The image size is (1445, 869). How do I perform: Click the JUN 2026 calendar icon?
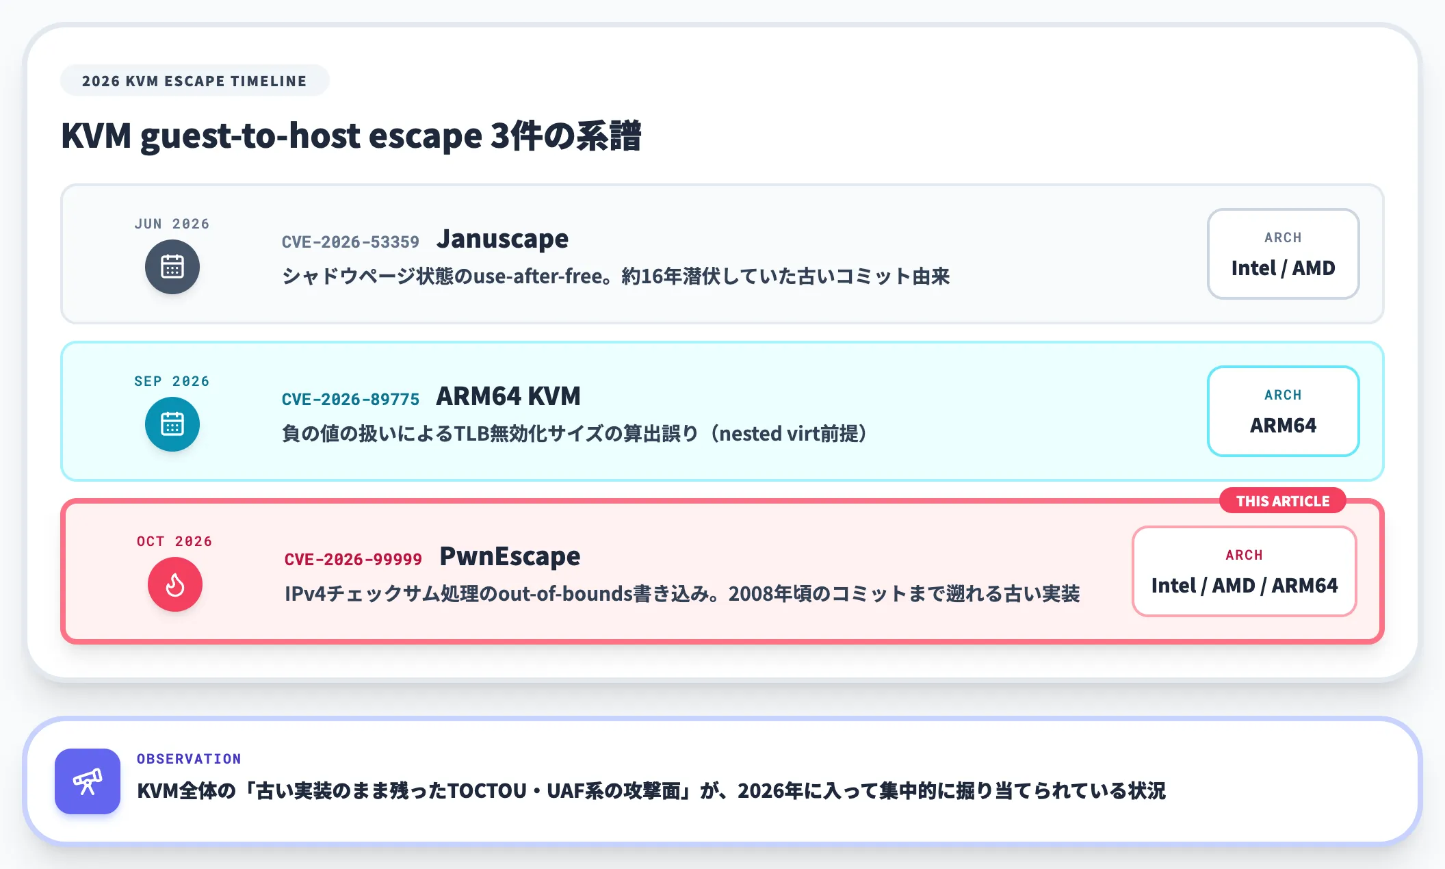[x=172, y=267]
